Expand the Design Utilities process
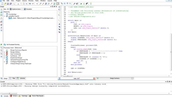 click(x=5, y=52)
